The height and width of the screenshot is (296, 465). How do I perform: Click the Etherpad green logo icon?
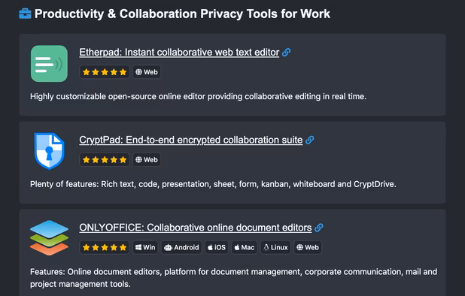click(49, 63)
